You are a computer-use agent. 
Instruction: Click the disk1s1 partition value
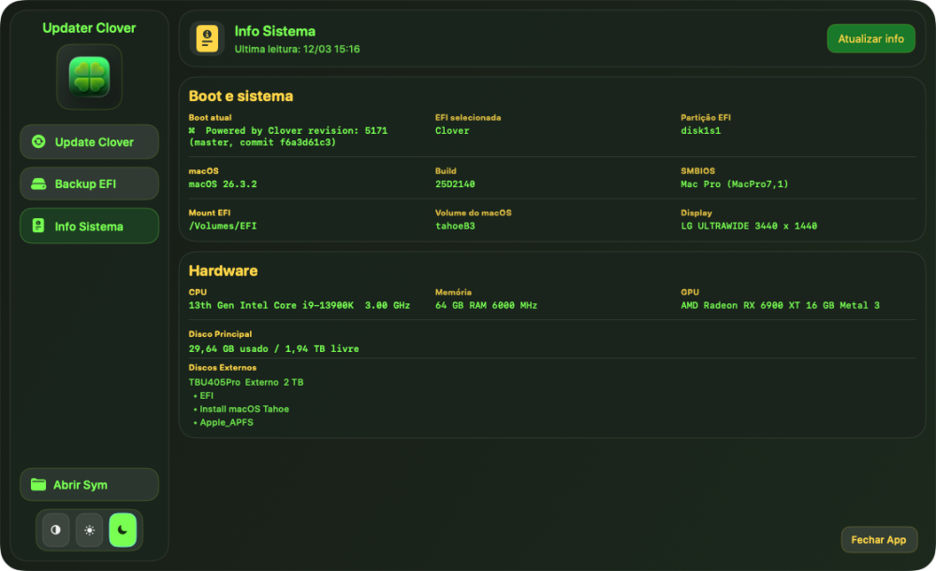click(x=701, y=131)
